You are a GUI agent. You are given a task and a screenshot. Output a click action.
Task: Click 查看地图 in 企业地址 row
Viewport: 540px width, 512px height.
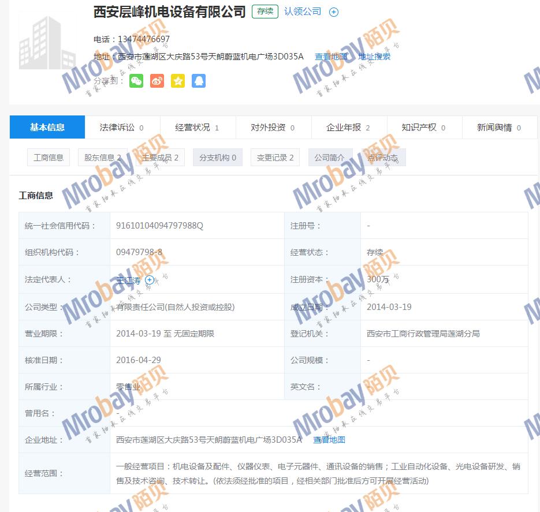pyautogui.click(x=329, y=440)
